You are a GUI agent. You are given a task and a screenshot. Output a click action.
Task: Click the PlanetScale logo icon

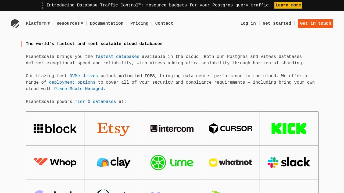point(15,24)
